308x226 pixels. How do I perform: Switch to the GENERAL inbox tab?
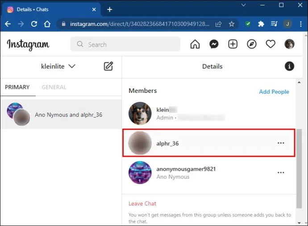pos(54,87)
